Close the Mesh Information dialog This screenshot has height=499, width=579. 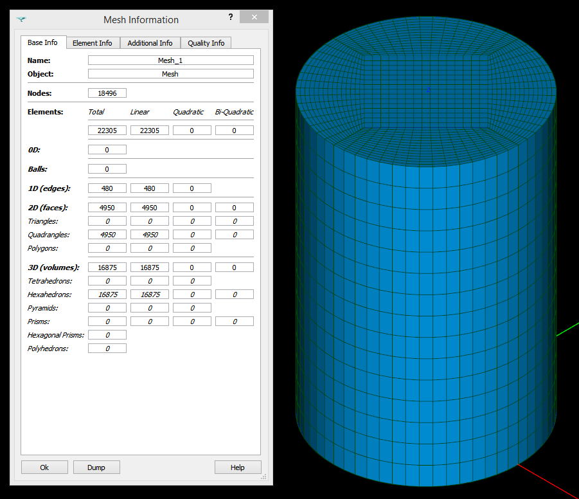(x=255, y=17)
